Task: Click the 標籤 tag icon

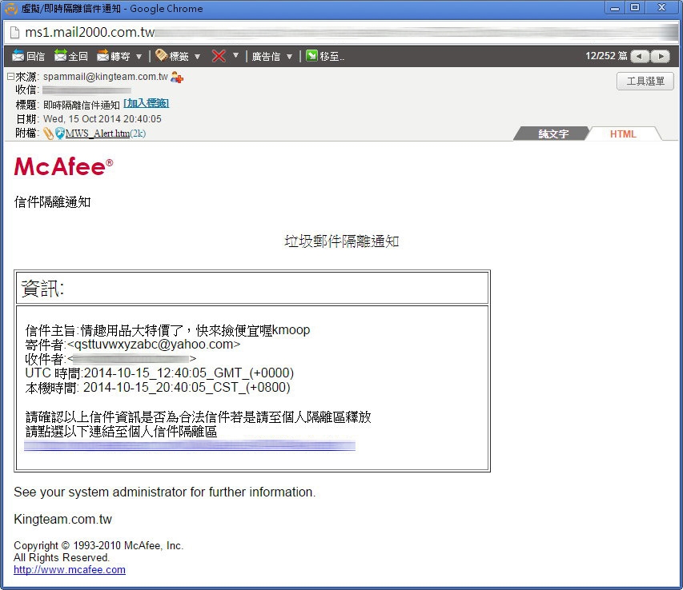Action: (161, 55)
